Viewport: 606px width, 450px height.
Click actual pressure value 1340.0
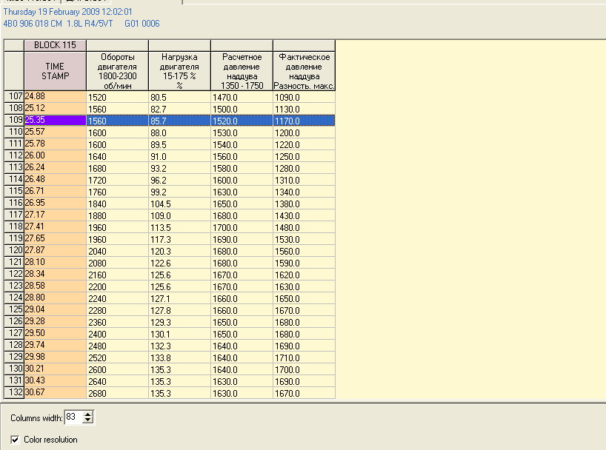[x=304, y=191]
